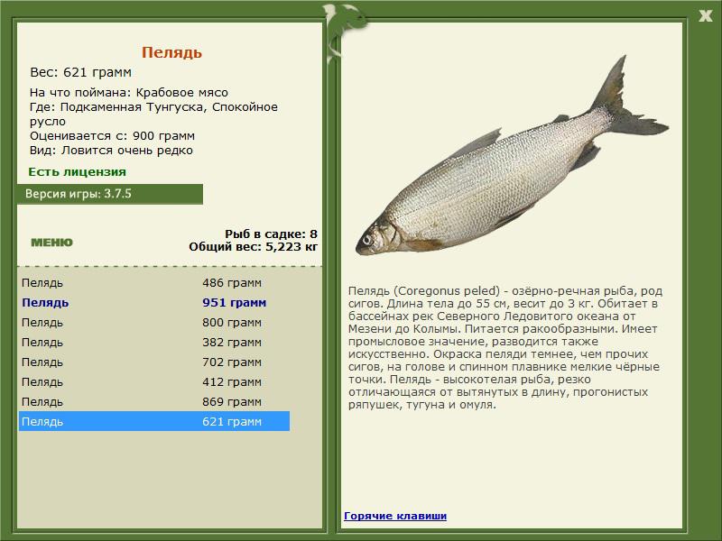Select the bold Пелядь 951 грамм row
The image size is (722, 541).
pos(154,303)
